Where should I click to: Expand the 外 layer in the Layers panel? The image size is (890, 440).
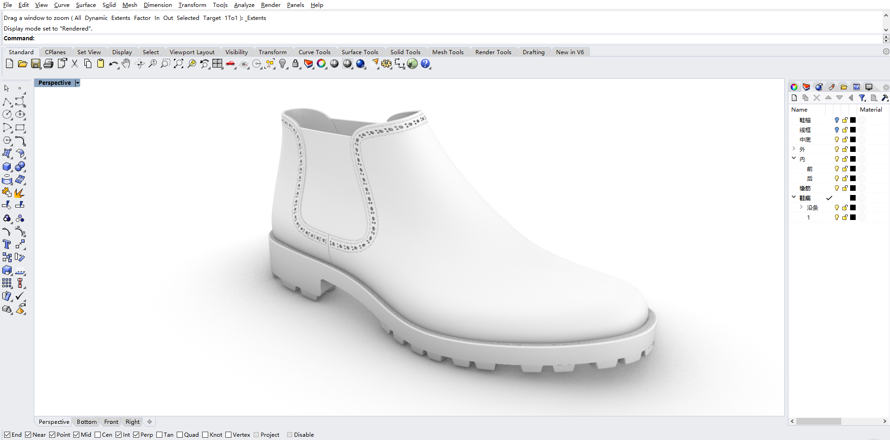tap(794, 149)
